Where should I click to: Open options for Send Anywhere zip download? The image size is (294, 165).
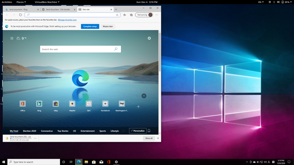(35, 138)
